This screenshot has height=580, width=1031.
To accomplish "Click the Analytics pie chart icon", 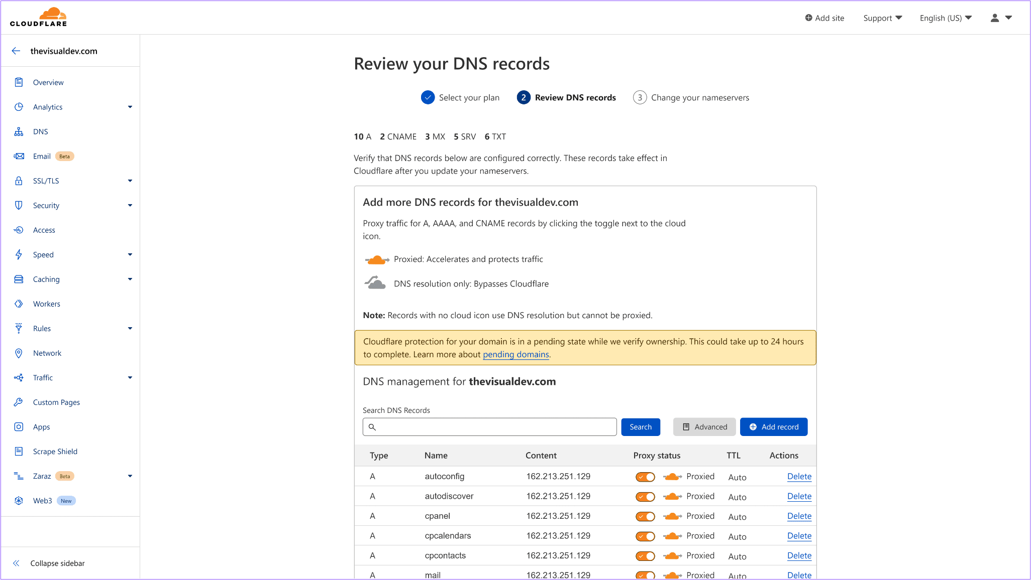I will click(19, 107).
